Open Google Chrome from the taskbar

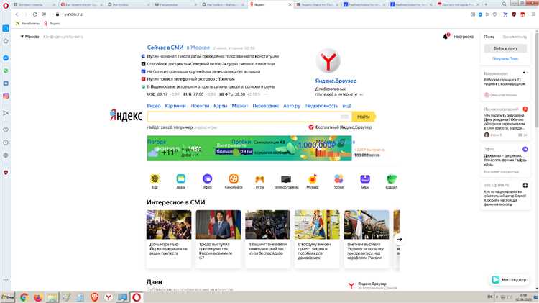[x=23, y=296]
